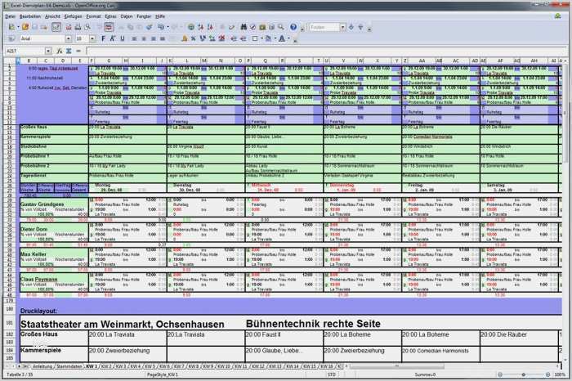Viewport: 572px width, 381px height.
Task: Open the Find toolbar search dropdown
Action: click(x=342, y=27)
